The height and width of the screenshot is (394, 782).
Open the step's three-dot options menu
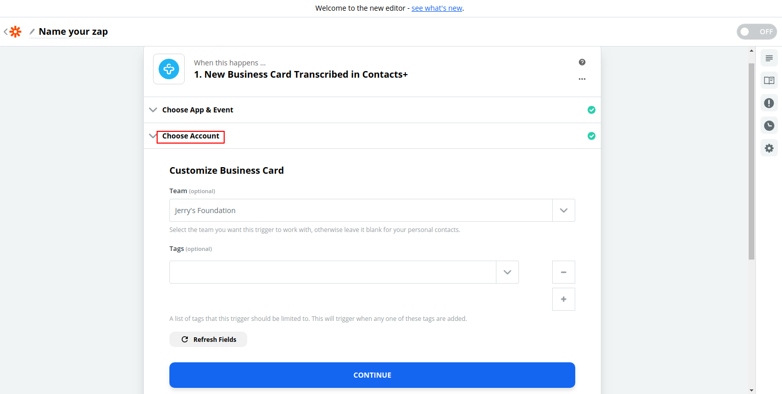tap(582, 79)
